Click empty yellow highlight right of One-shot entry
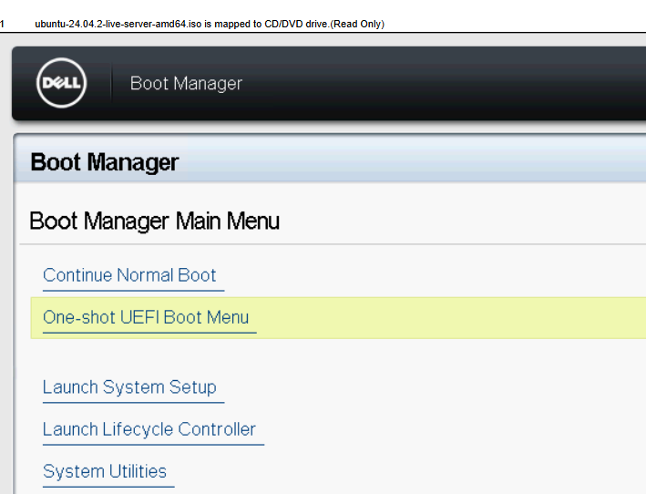Image resolution: width=646 pixels, height=494 pixels. (456, 317)
